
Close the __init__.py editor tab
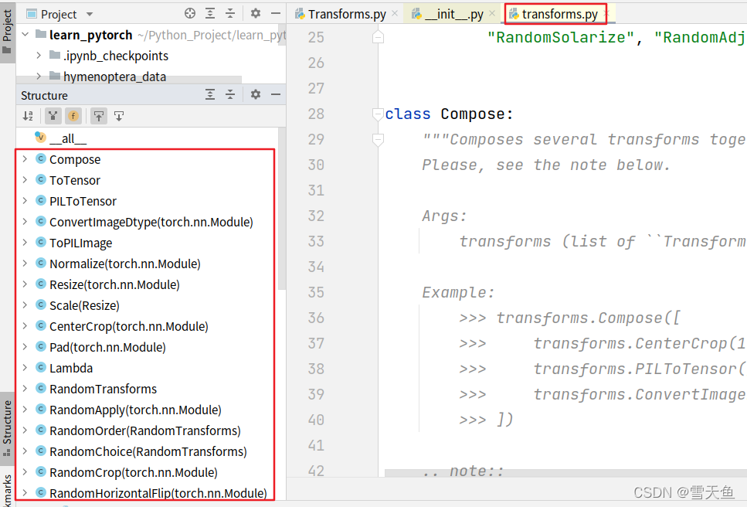tap(493, 13)
